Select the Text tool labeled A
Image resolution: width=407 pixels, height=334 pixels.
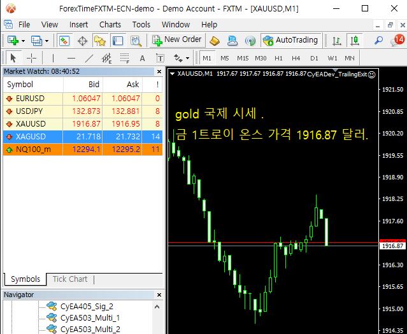click(142, 59)
